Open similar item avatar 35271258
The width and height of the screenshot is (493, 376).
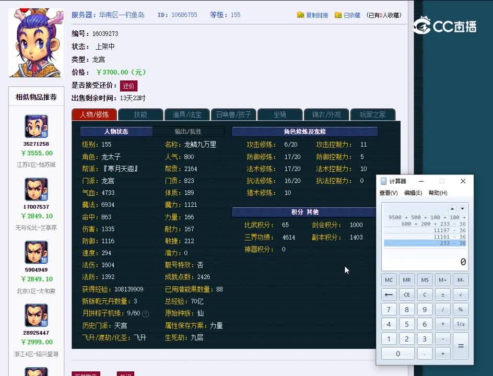point(36,126)
